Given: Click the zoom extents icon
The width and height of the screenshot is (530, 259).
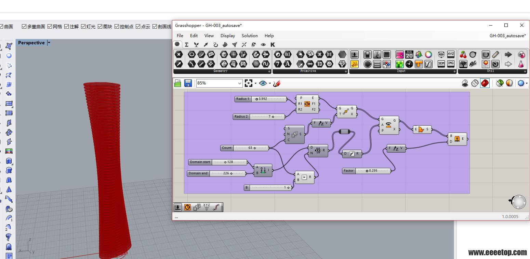Looking at the screenshot, I should [x=249, y=83].
